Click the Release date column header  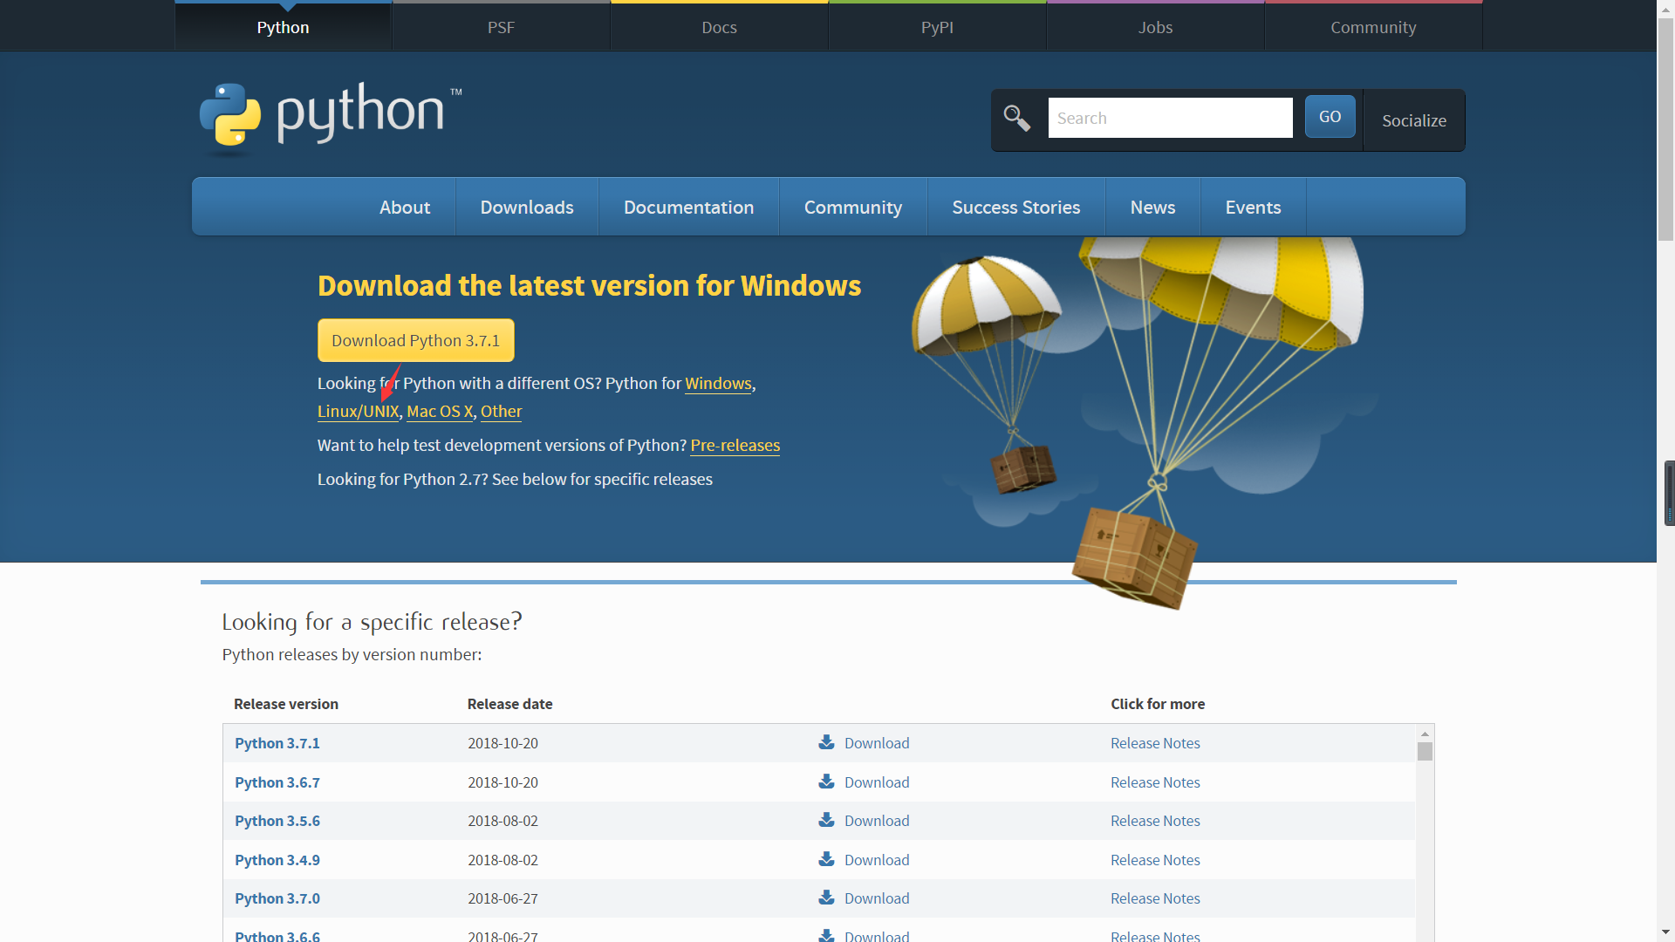[x=509, y=704]
